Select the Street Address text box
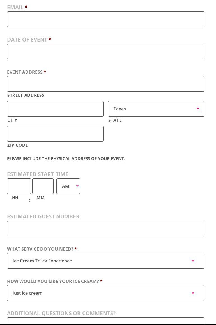Viewport: 216px width, 325px height. click(105, 84)
